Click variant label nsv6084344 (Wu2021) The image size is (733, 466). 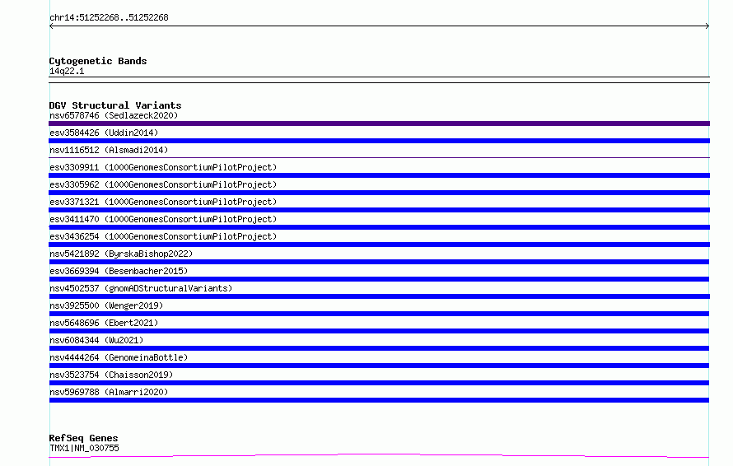tap(96, 340)
